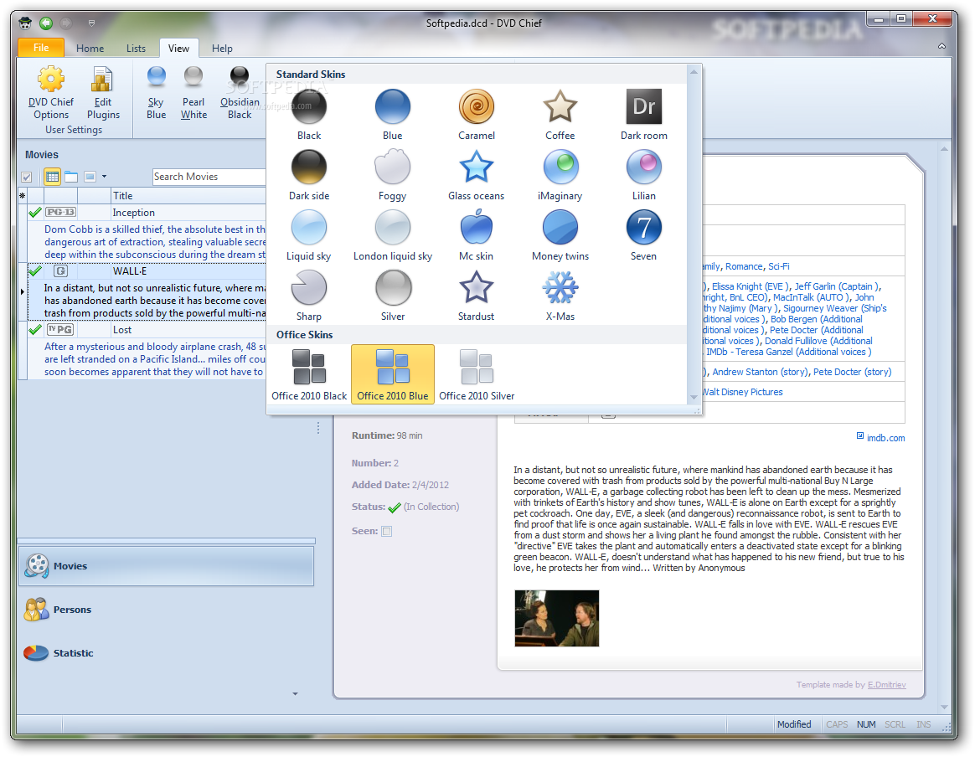Screen dimensions: 975x757
Task: Open the view mode dropdown arrow
Action: pyautogui.click(x=104, y=177)
